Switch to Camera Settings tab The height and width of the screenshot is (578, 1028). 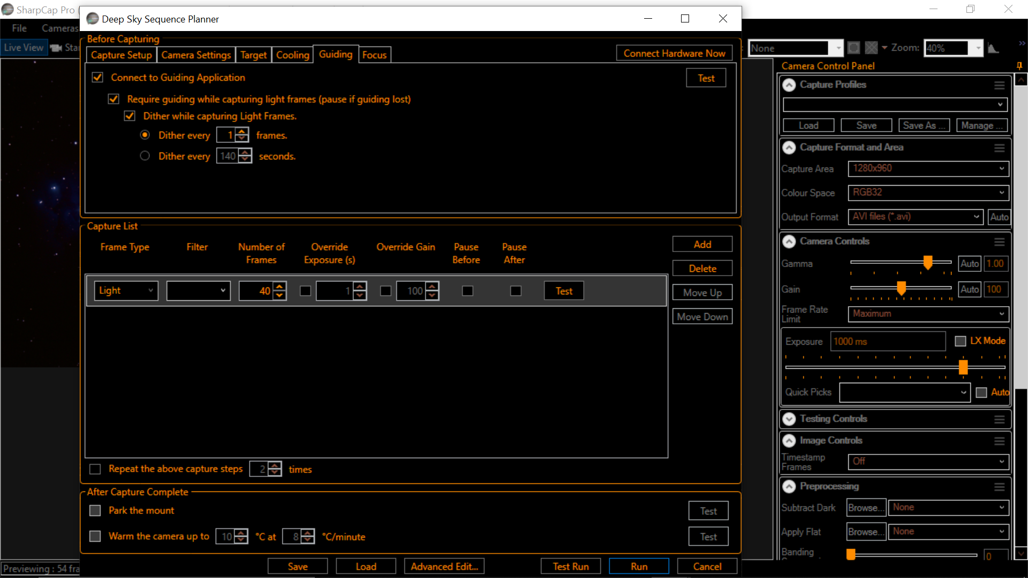[x=196, y=55]
